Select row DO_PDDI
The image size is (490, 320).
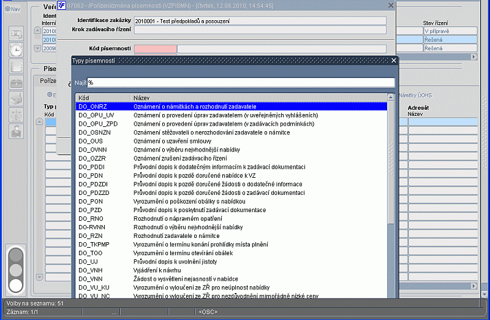[x=232, y=167]
